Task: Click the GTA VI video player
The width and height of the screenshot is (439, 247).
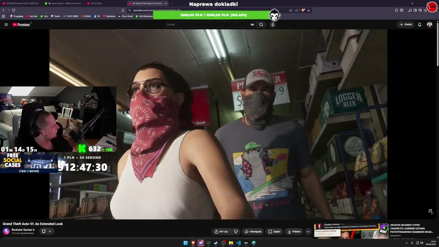Action: (218, 124)
